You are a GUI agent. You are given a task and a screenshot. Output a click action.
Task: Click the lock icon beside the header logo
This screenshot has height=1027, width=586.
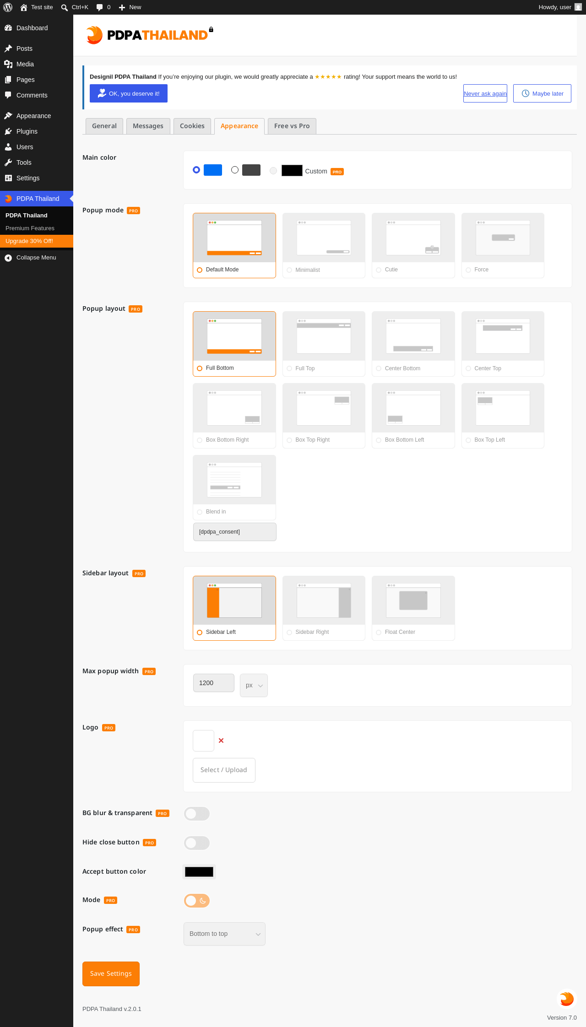tap(211, 29)
